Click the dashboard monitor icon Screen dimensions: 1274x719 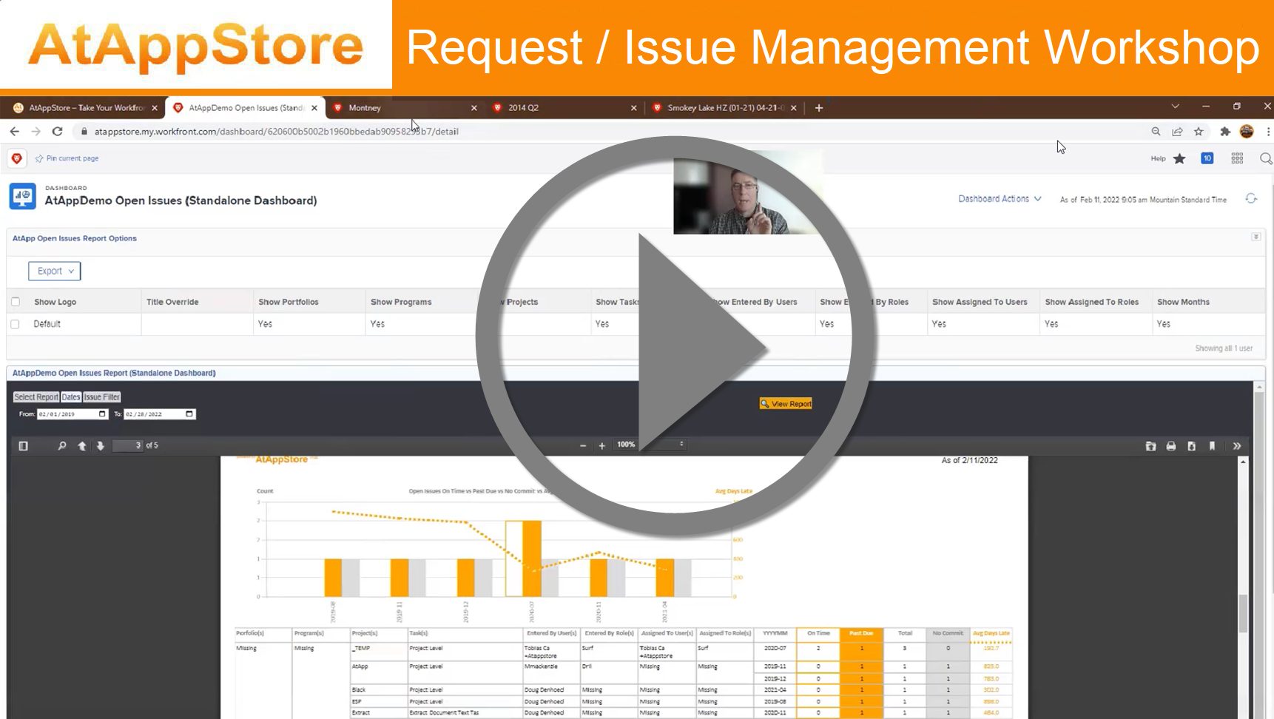[x=22, y=197]
